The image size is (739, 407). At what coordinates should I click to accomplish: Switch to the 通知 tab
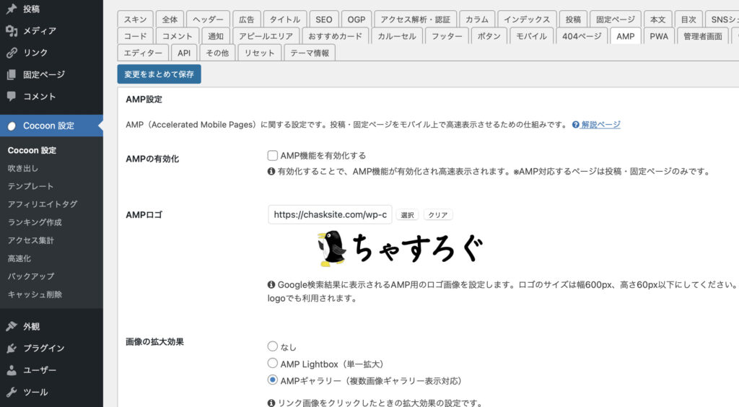point(215,36)
